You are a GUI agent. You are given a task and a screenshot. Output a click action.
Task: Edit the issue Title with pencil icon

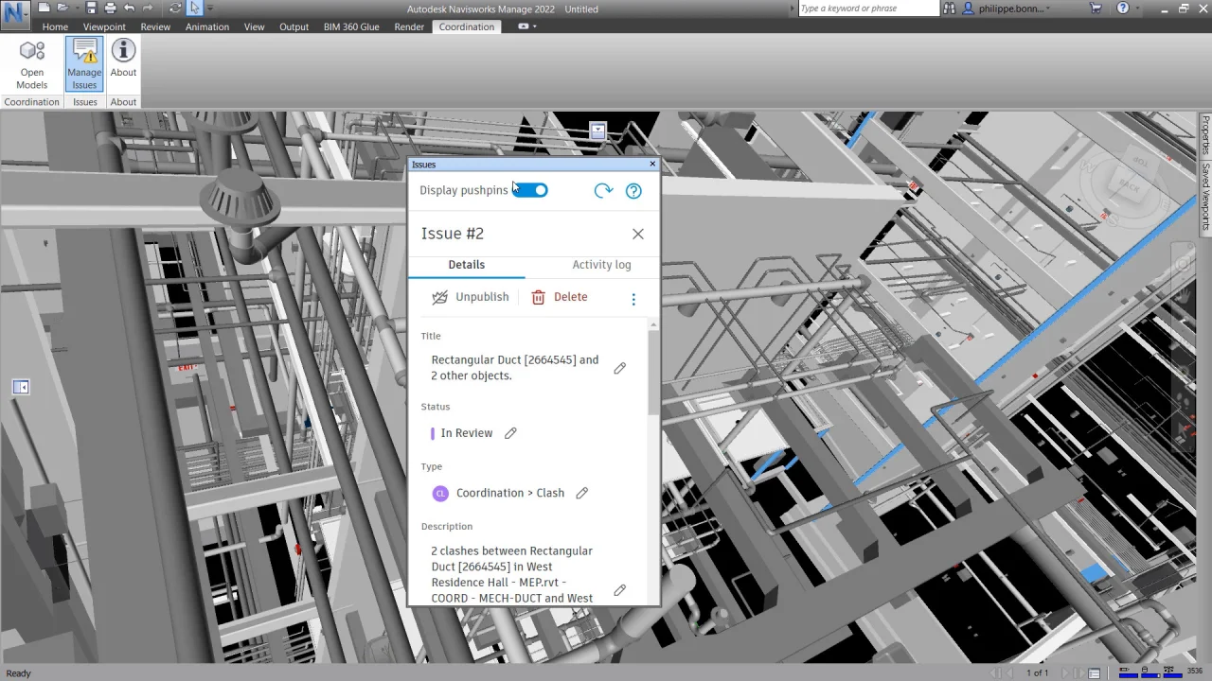click(x=620, y=368)
